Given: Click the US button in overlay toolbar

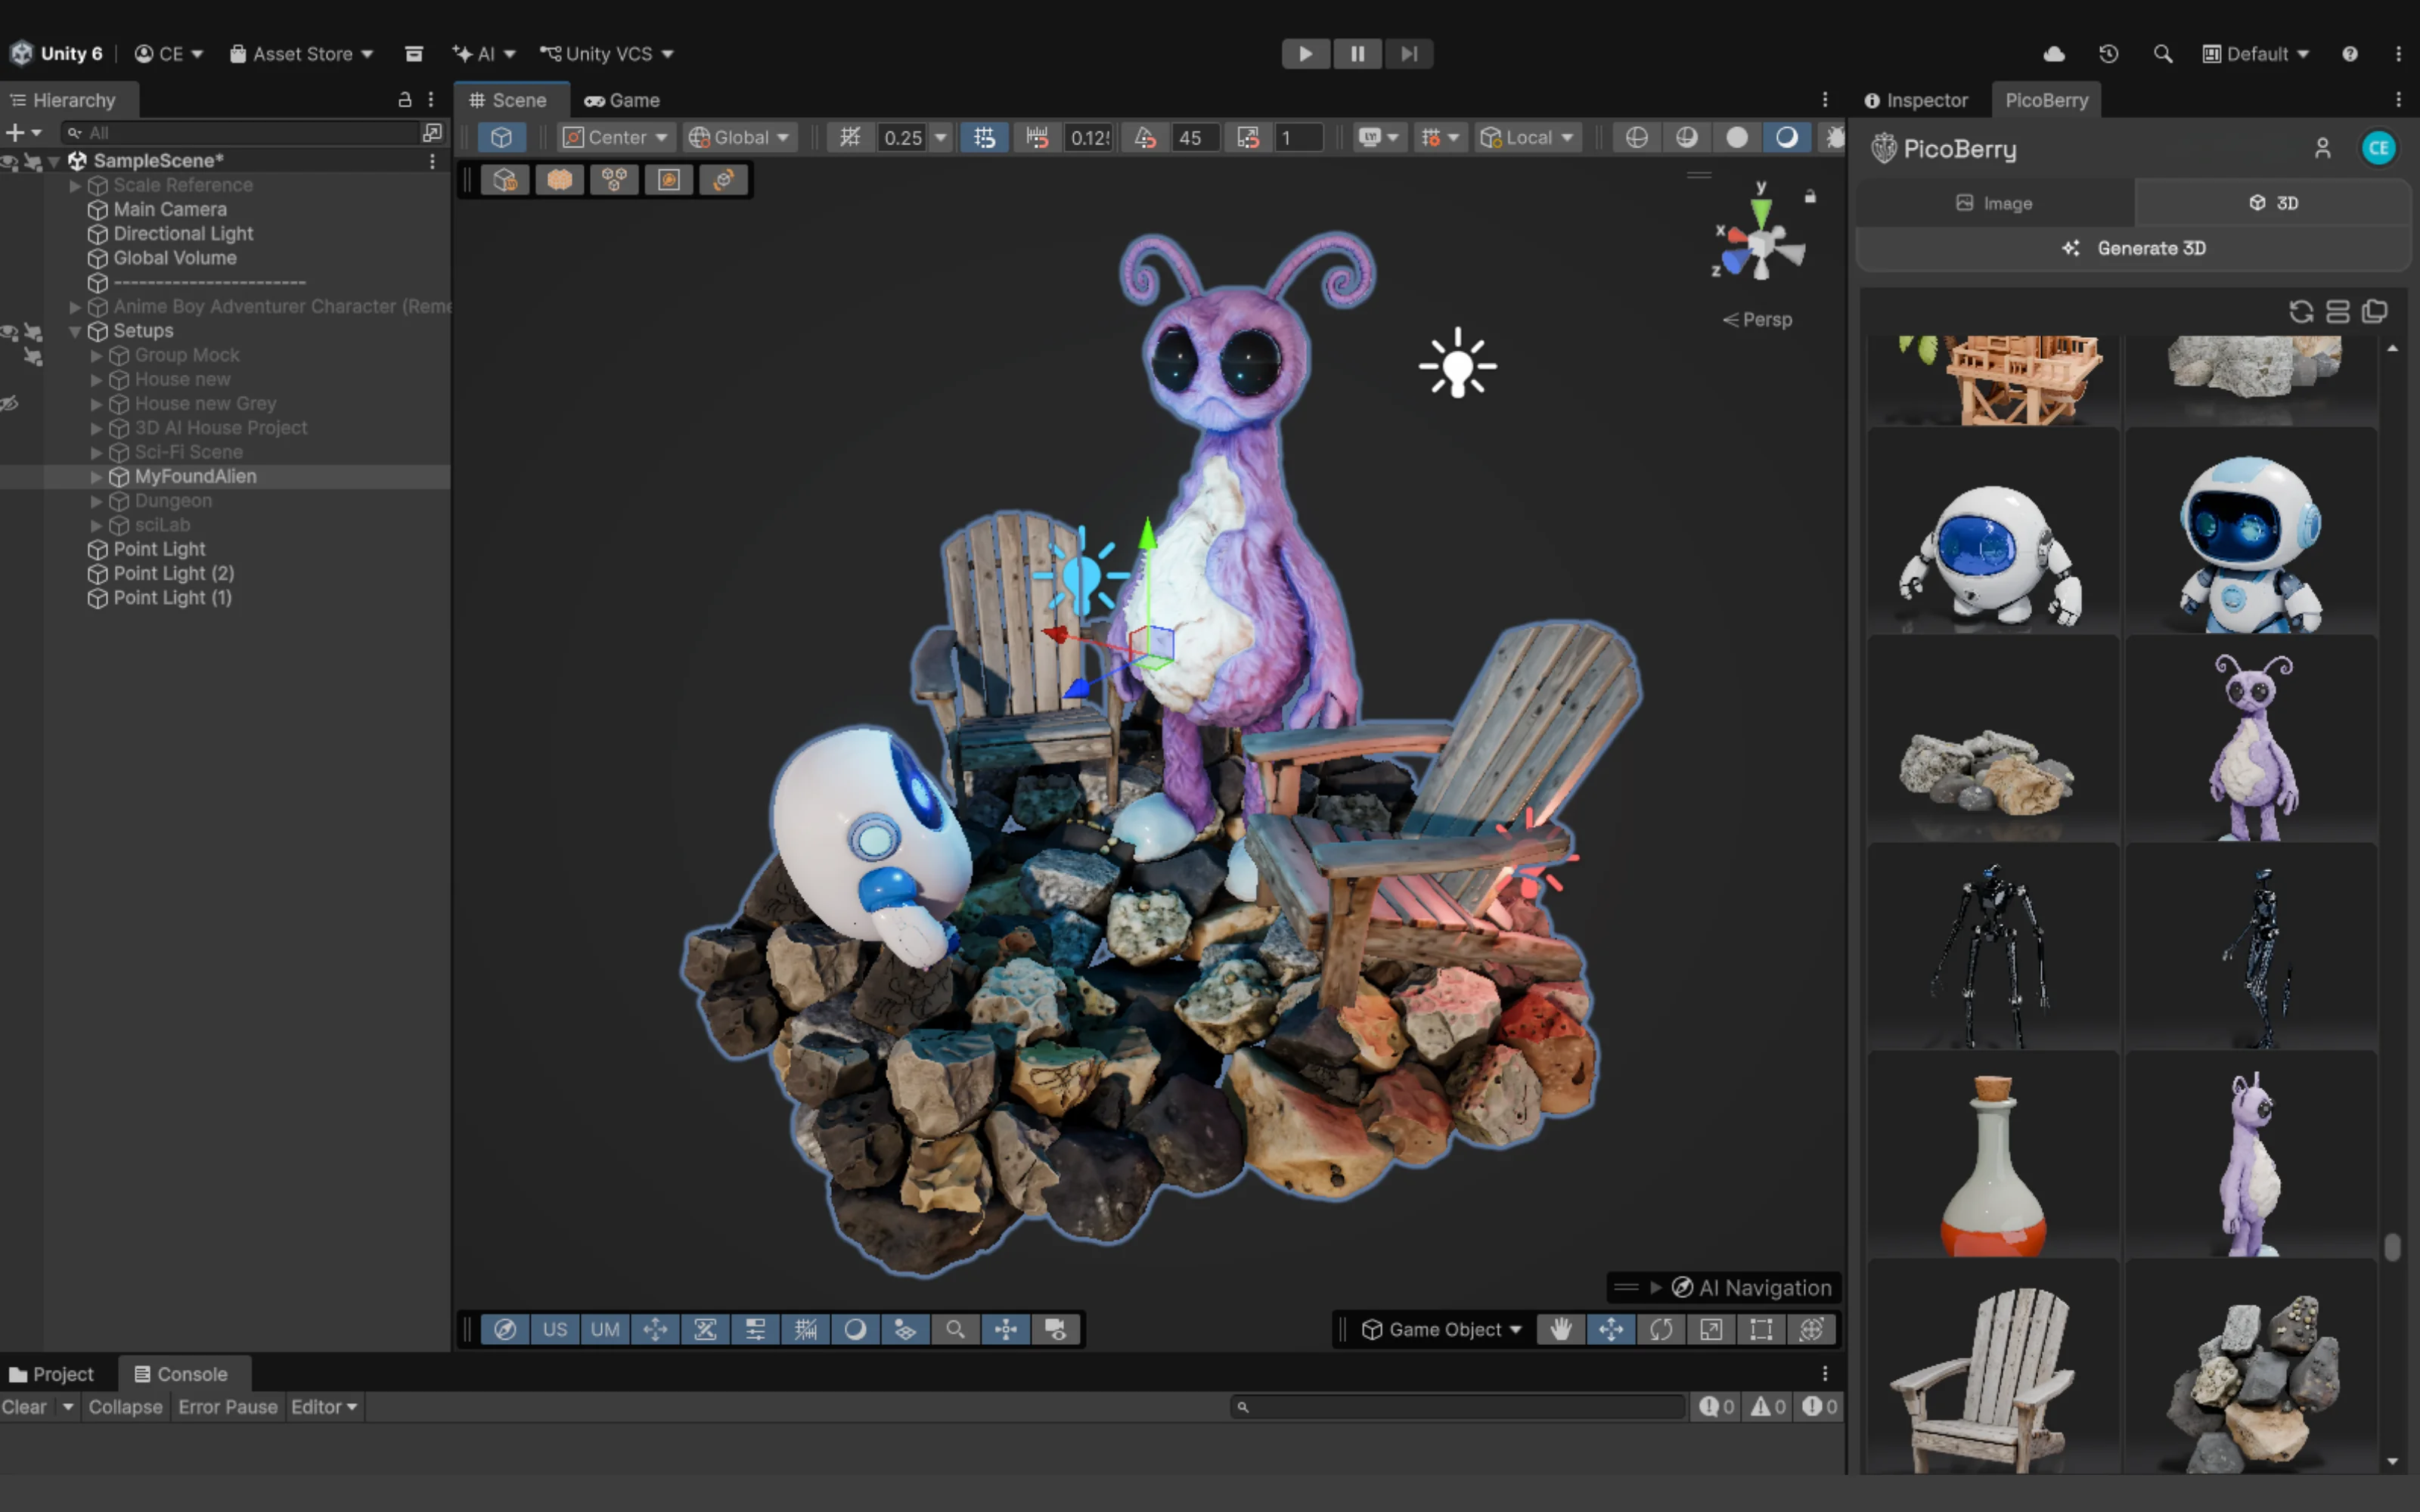Looking at the screenshot, I should click(555, 1329).
